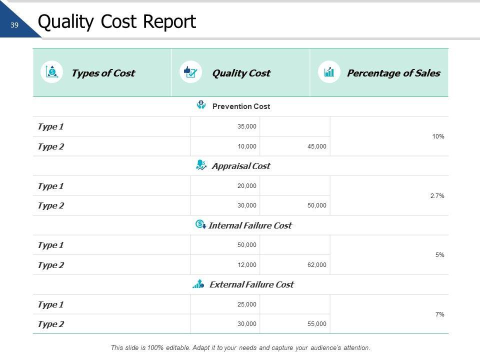The width and height of the screenshot is (480, 360).
Task: Click the 35,000 prevention Type 1 value
Action: 246,126
